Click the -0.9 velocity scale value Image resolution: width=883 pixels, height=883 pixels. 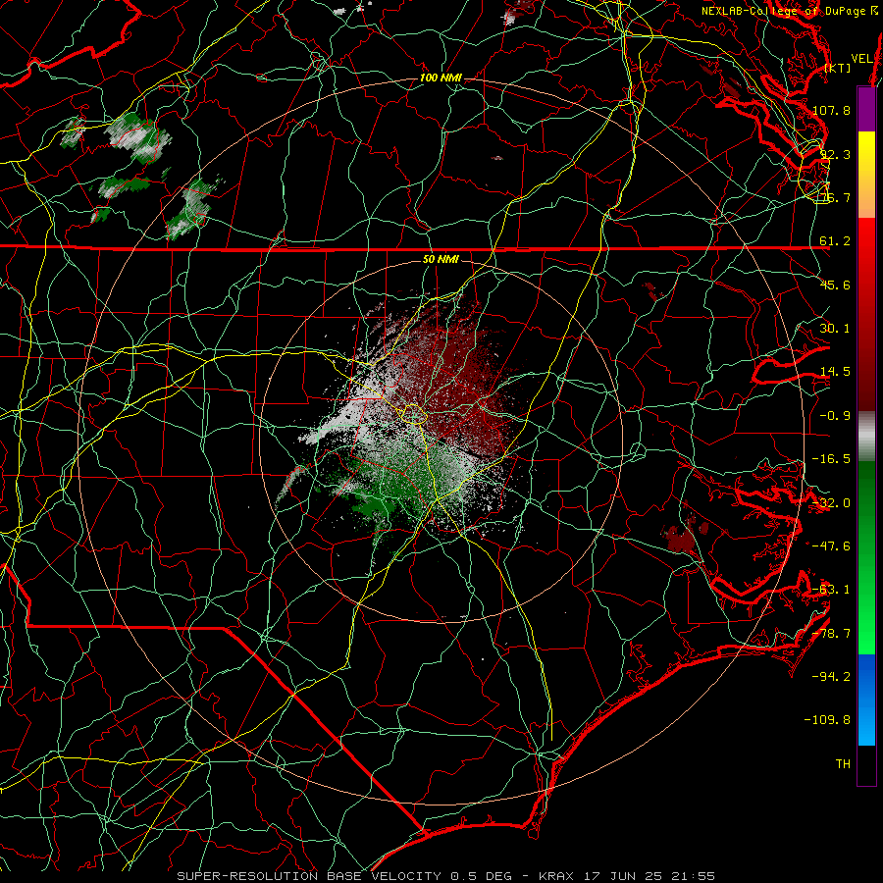click(x=835, y=416)
